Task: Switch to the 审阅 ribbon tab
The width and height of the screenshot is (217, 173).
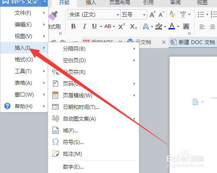Action: [x=175, y=2]
